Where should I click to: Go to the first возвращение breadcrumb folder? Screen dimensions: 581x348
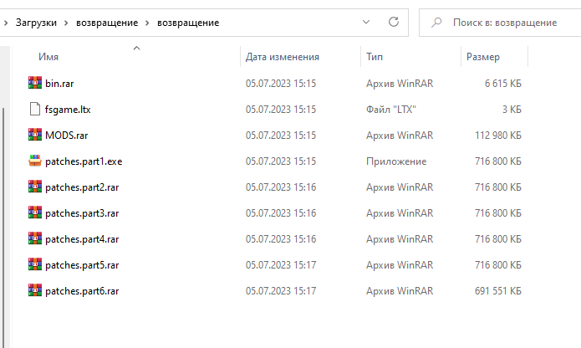(x=107, y=23)
